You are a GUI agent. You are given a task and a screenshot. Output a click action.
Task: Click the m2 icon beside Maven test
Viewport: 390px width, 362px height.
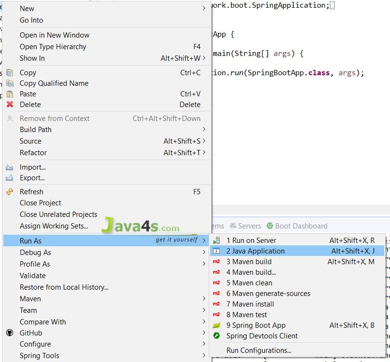[x=216, y=315]
